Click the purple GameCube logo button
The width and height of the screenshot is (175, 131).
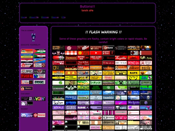(x=146, y=103)
